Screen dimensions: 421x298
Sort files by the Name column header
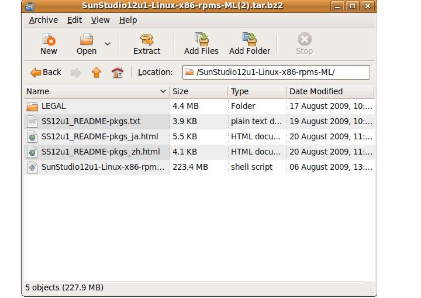coord(96,91)
